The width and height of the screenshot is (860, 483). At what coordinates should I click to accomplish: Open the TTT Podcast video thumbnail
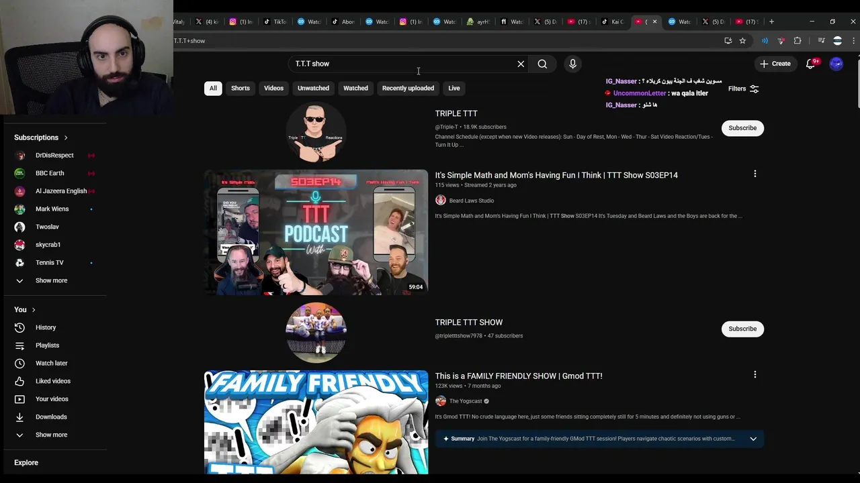coord(316,232)
